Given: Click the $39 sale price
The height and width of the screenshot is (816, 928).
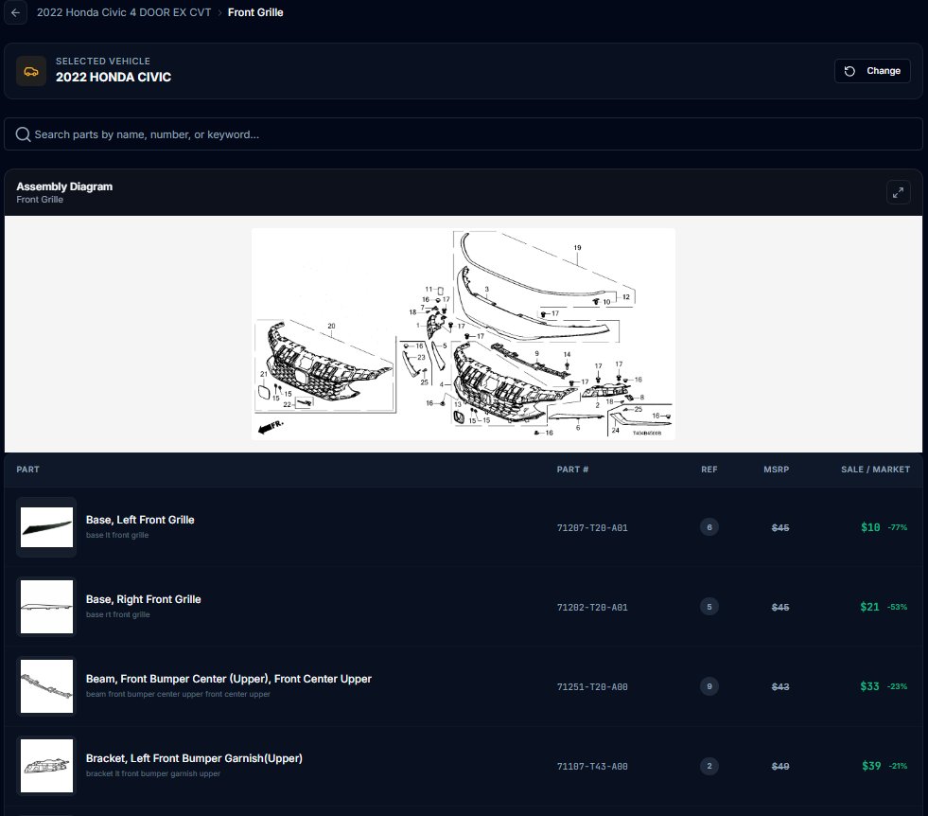Looking at the screenshot, I should [x=871, y=766].
